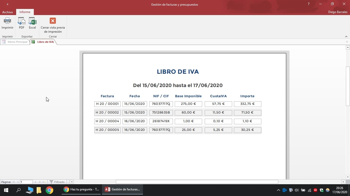Click the base amount 25,00 €
Image resolution: width=350 pixels, height=196 pixels.
click(x=188, y=130)
